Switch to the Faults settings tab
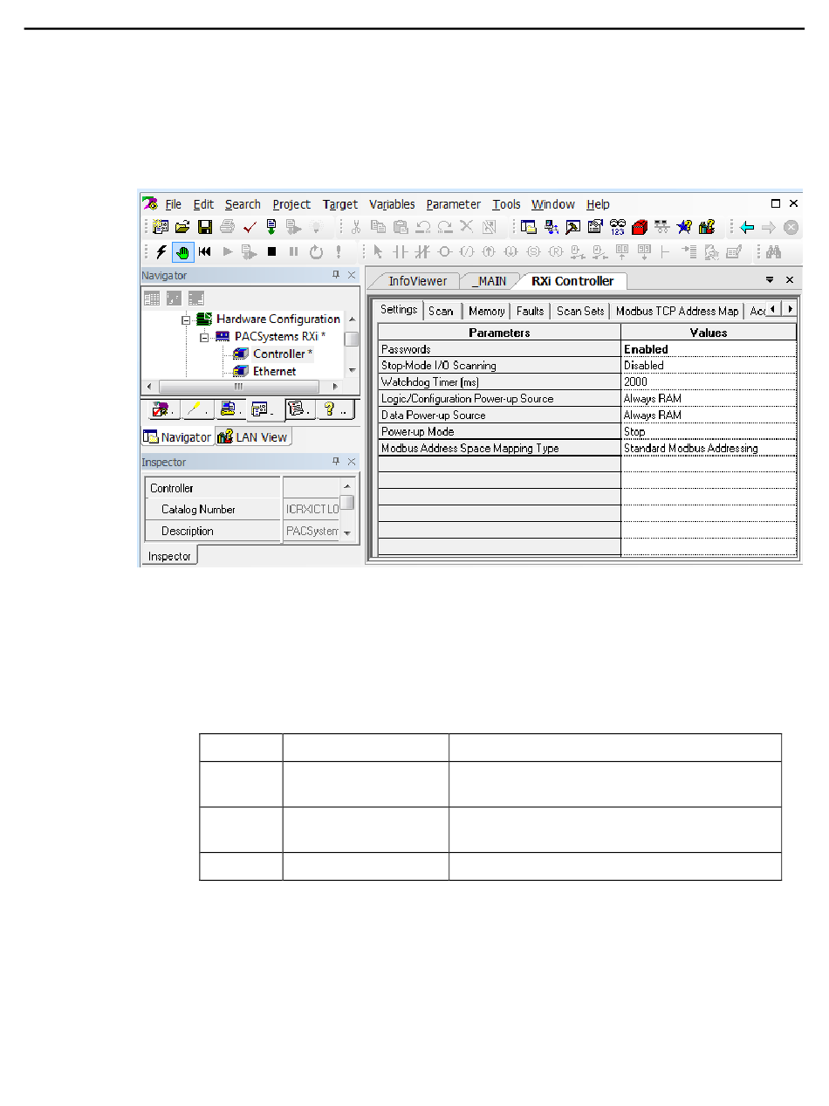The height and width of the screenshot is (1106, 829). click(530, 311)
